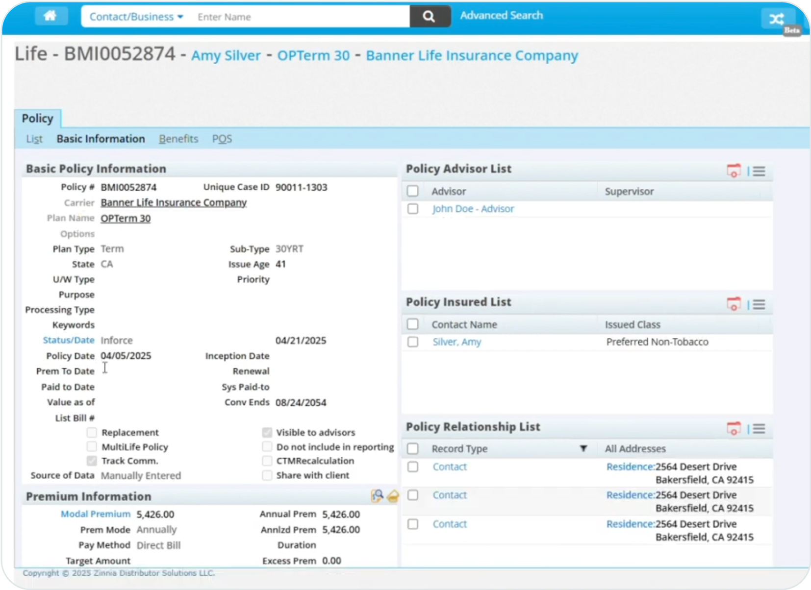Go to the home page icon

[51, 16]
